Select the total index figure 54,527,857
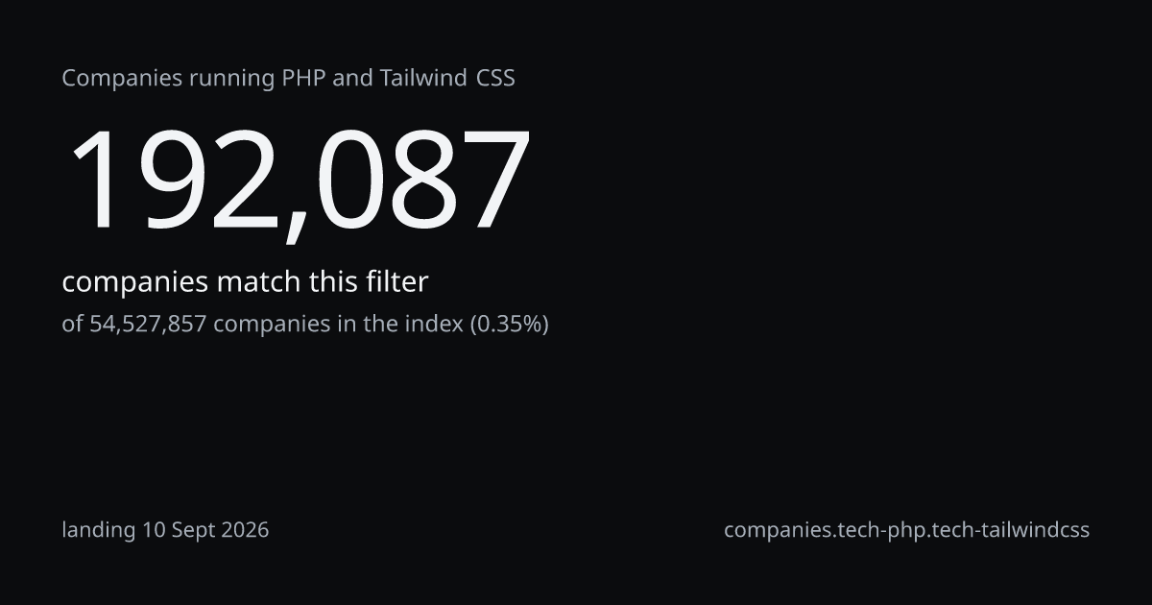 148,325
